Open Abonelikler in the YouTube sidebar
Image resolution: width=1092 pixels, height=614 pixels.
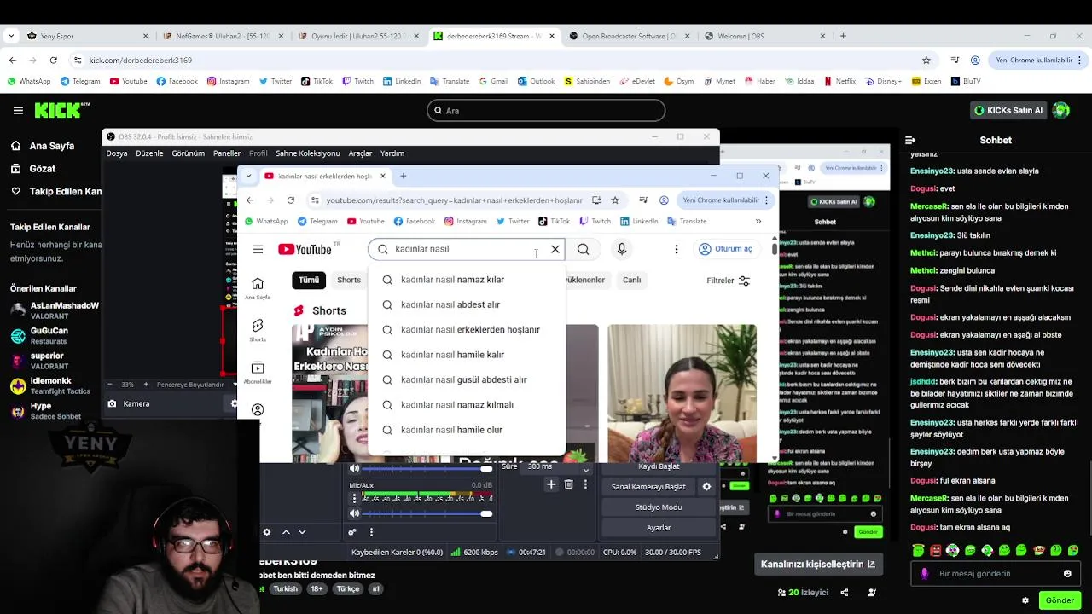coord(258,372)
